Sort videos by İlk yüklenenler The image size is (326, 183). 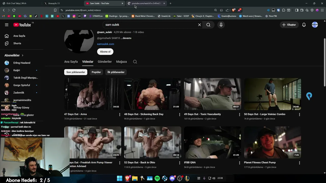tap(116, 72)
